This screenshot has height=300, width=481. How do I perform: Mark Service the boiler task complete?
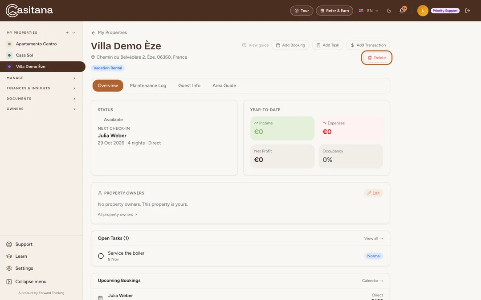point(101,256)
